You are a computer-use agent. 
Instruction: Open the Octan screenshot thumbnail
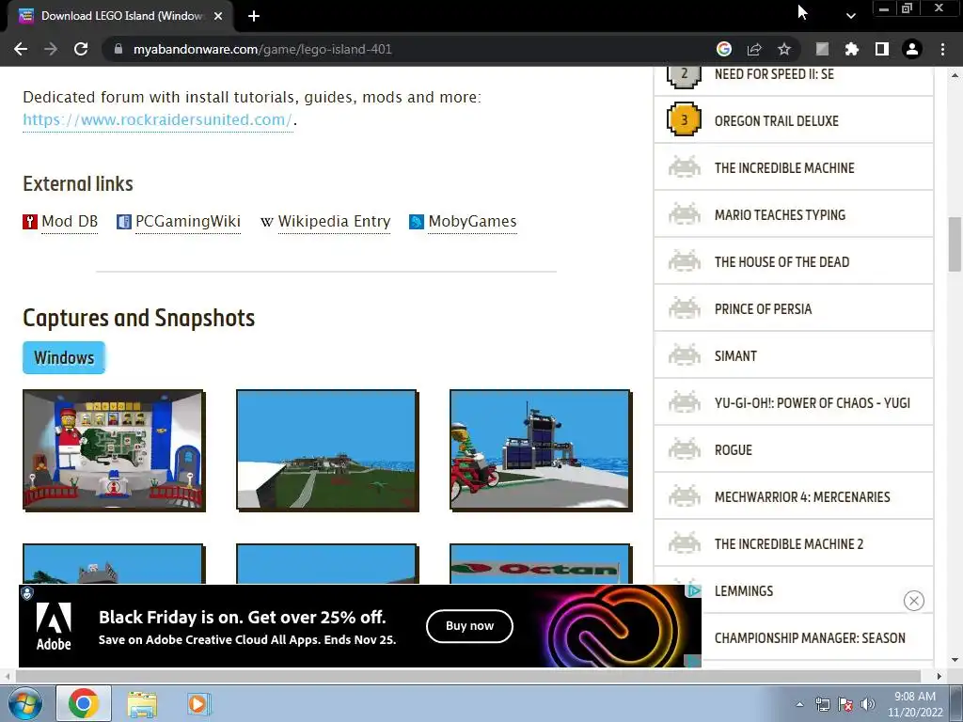[541, 564]
